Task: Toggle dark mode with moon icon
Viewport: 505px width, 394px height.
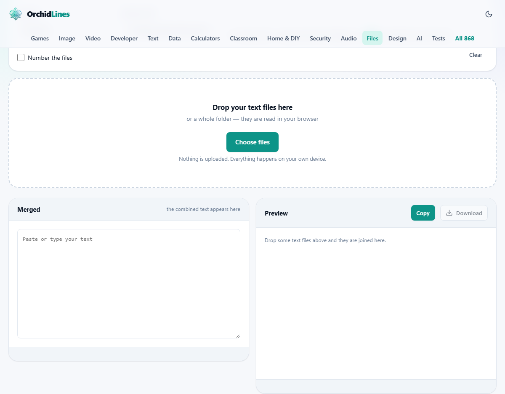Action: point(489,14)
